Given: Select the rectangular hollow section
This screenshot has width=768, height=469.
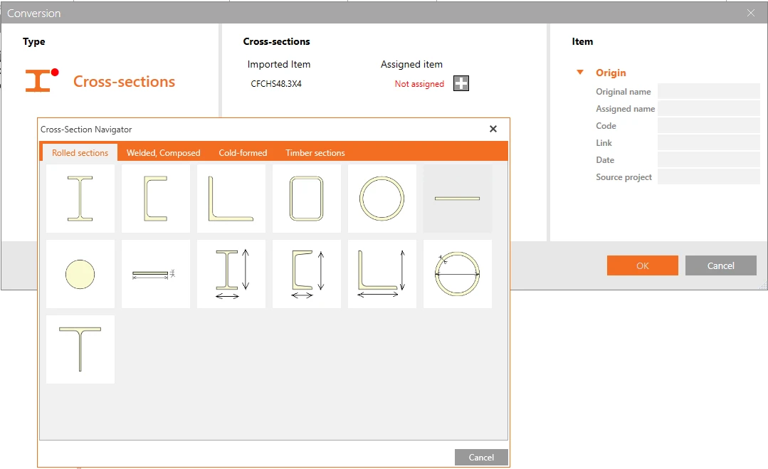Looking at the screenshot, I should point(307,199).
